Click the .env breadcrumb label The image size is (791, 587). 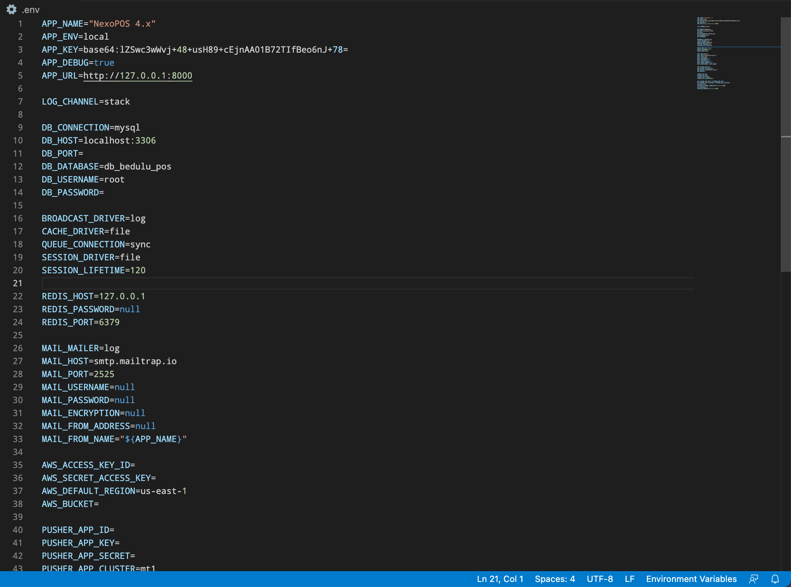[31, 10]
